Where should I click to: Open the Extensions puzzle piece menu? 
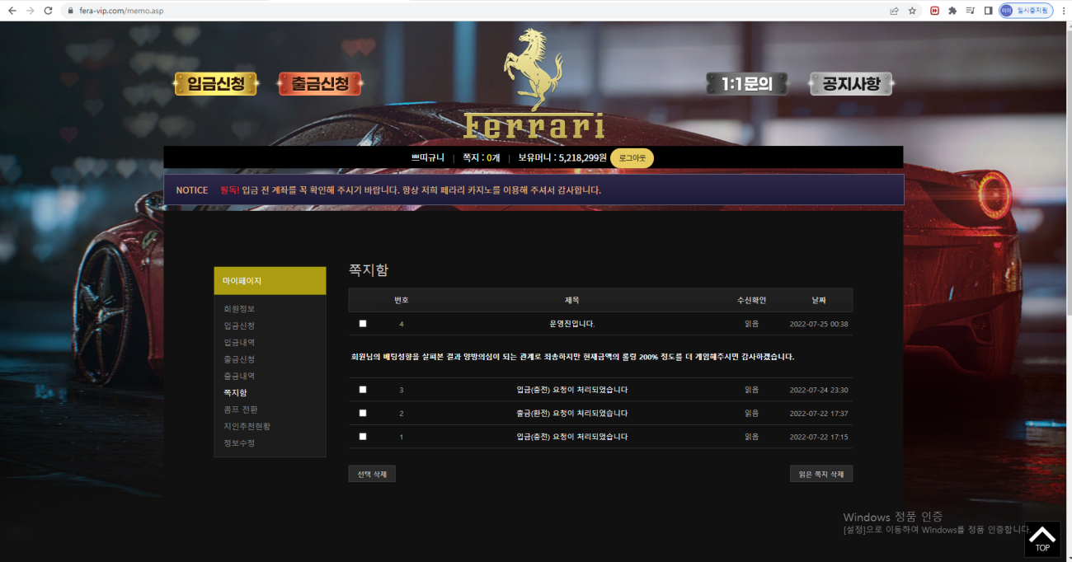[952, 11]
